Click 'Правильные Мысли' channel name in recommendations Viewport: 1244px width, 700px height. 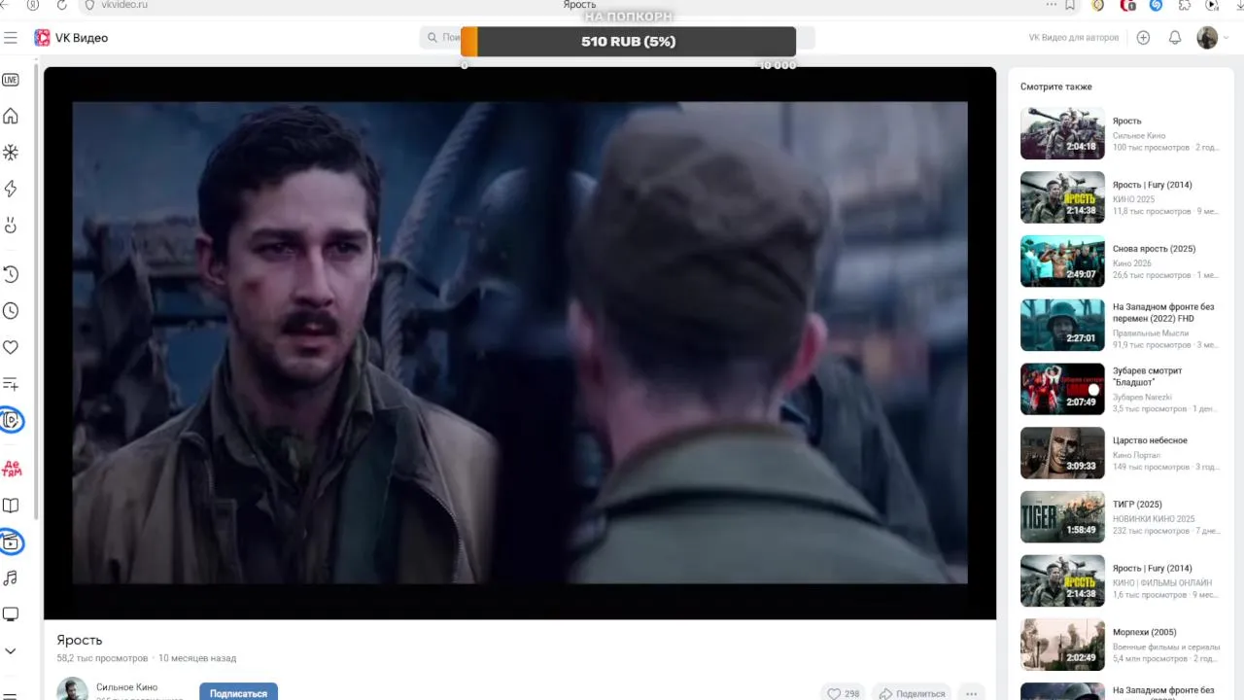pos(1151,332)
